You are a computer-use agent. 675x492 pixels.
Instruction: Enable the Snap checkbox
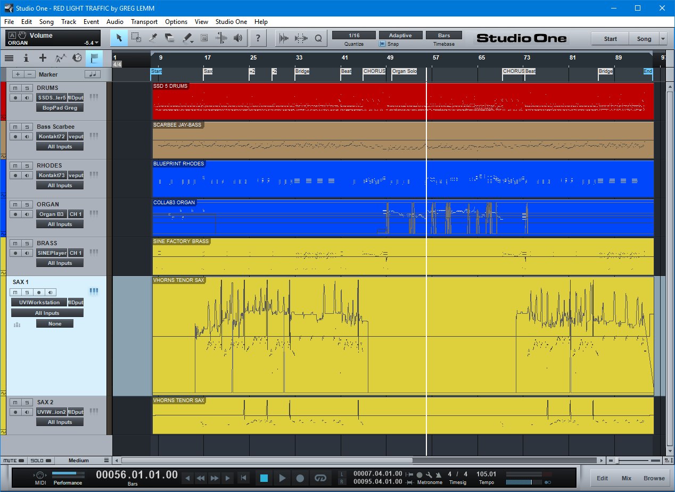pos(382,44)
